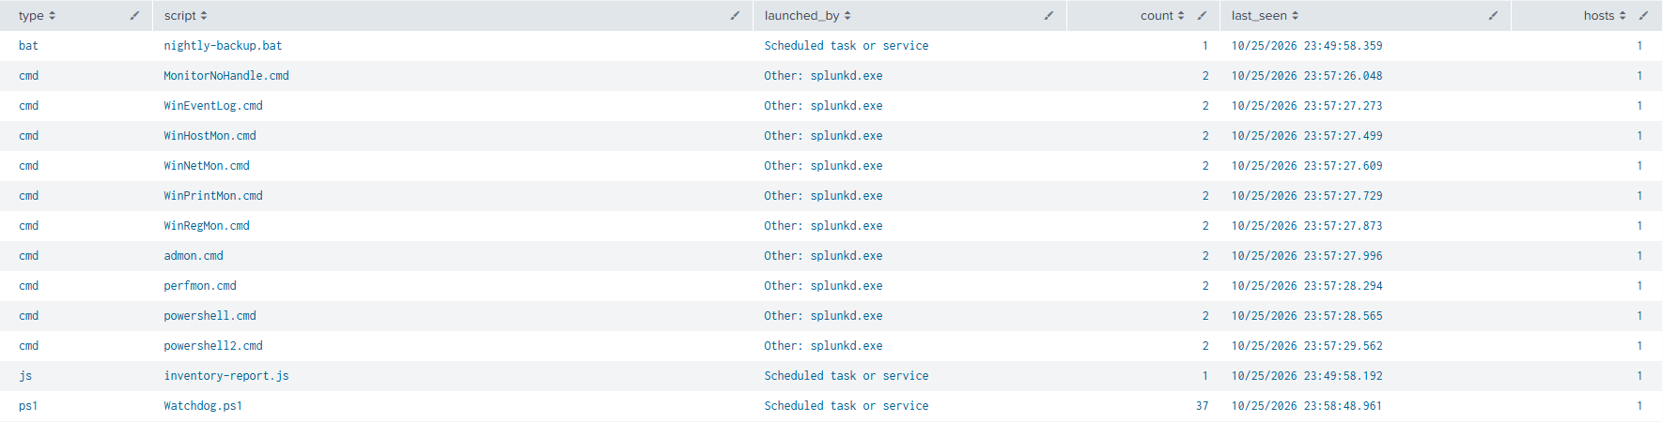The image size is (1663, 422).
Task: Click the last_seen value 10/25/2026 23:57:27.996
Action: [x=1307, y=256]
